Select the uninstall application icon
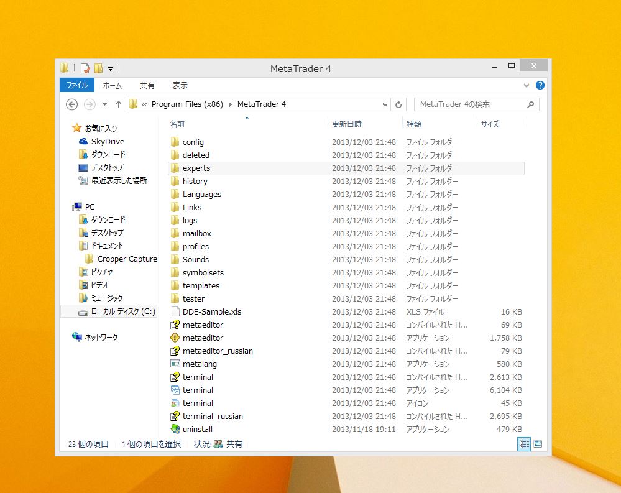Image resolution: width=621 pixels, height=493 pixels. click(x=175, y=429)
